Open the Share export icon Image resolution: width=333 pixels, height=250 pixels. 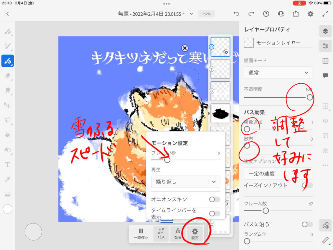[x=295, y=14]
